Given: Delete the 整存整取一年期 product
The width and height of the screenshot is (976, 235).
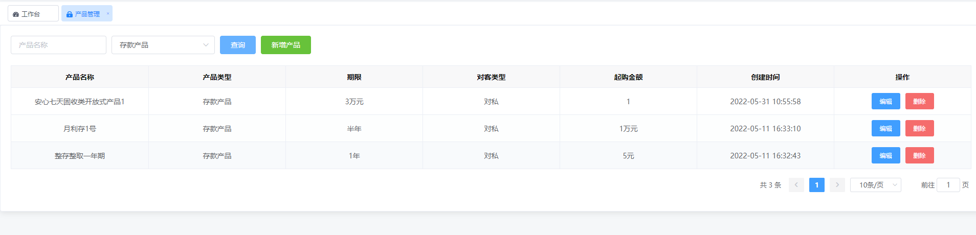Looking at the screenshot, I should tap(920, 155).
